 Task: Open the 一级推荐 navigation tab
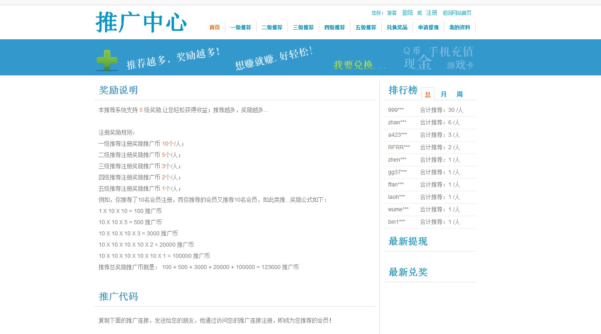(x=241, y=27)
